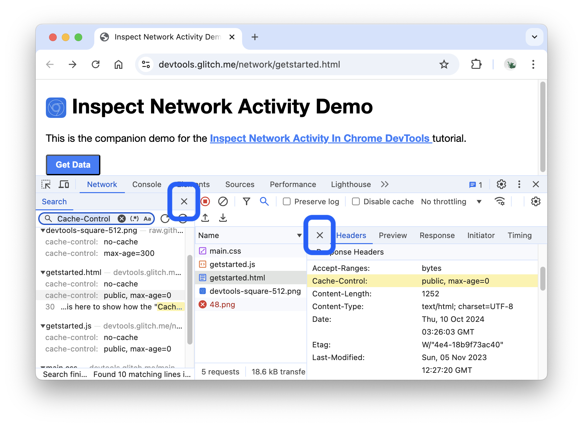Toggle the network filter funnel icon
The width and height of the screenshot is (583, 427).
coord(246,201)
